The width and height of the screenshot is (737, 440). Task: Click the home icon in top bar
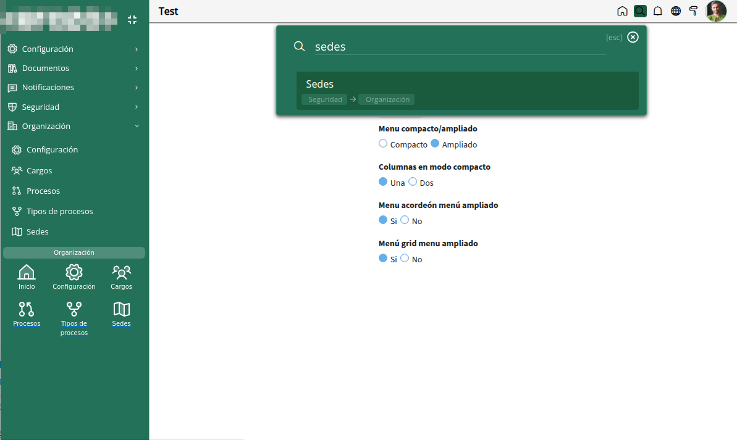[622, 11]
